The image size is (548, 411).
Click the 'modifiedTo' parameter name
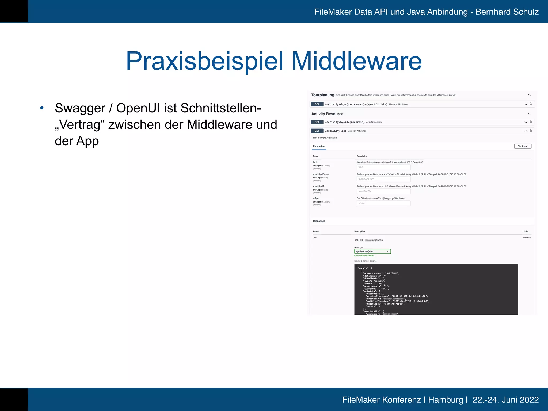point(319,186)
